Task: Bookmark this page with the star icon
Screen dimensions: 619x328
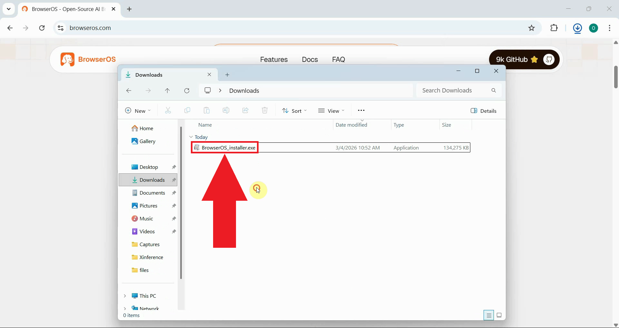Action: 532,28
